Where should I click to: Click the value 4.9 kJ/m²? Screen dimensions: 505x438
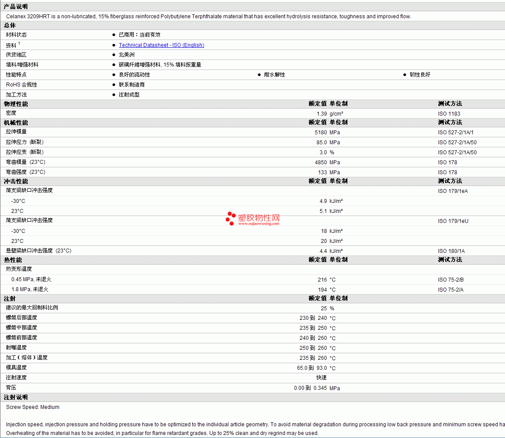[331, 201]
